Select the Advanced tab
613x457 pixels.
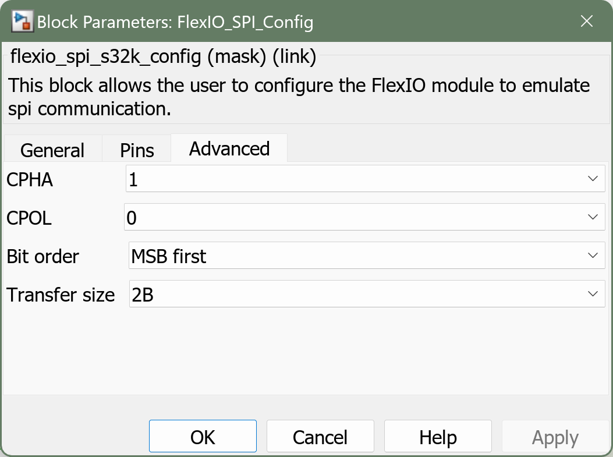(x=229, y=148)
